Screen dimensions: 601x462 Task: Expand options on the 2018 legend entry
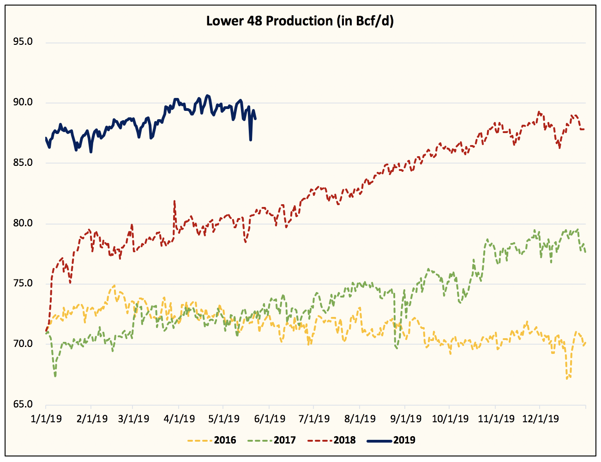tap(345, 440)
